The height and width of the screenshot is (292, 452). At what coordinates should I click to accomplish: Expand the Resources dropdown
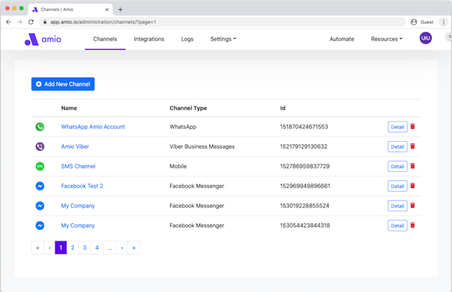tap(386, 39)
